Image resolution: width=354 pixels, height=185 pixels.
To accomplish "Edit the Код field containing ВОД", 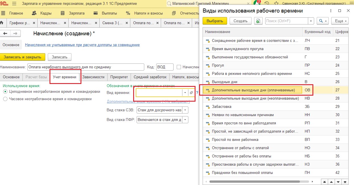I will coord(165,67).
